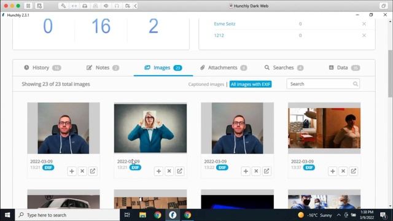Remove the Esme Seitz selector

(x=364, y=24)
